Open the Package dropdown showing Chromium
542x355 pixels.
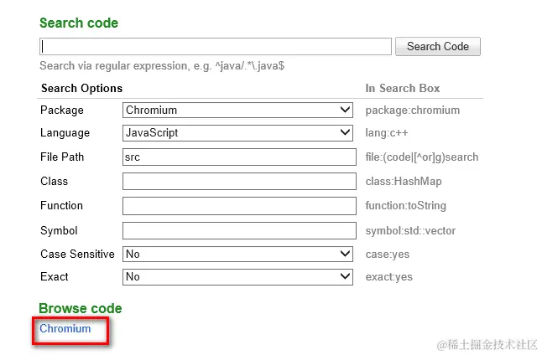[x=237, y=110]
